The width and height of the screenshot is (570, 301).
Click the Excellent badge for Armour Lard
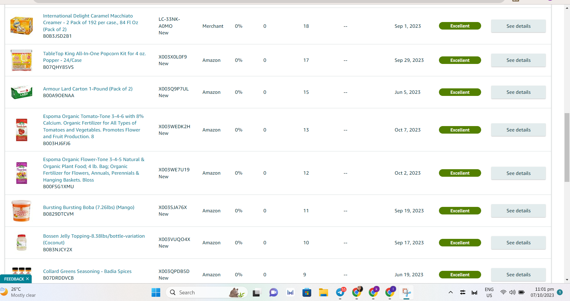pos(460,92)
